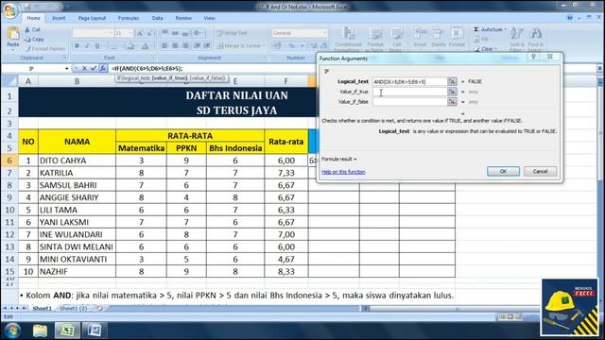Image resolution: width=605 pixels, height=340 pixels.
Task: Cancel the formula entry with X
Action: [84, 68]
